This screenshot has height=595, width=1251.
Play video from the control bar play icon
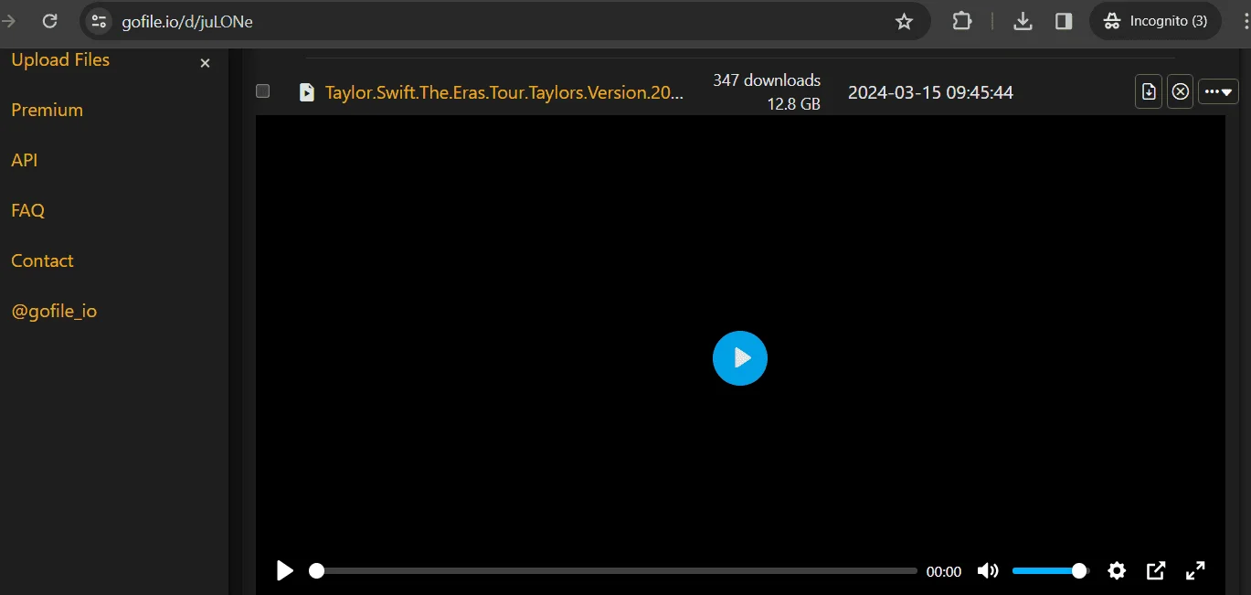[x=285, y=571]
